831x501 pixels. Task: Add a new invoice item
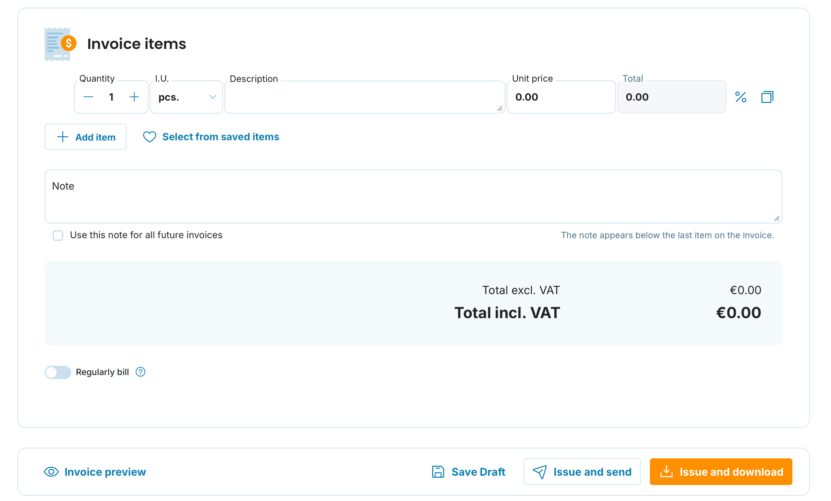click(86, 137)
